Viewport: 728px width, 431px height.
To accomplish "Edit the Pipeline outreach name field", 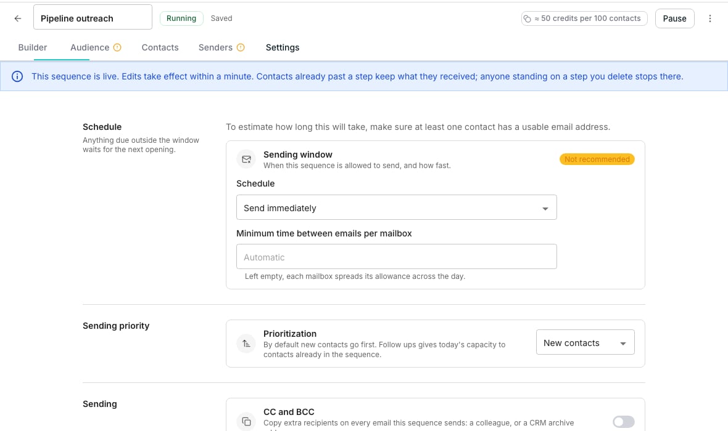I will coord(93,17).
